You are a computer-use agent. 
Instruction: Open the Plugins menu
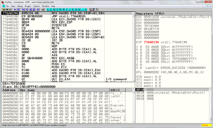[x=28, y=6]
